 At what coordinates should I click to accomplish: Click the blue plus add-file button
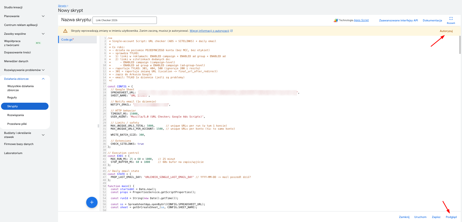pos(92,202)
